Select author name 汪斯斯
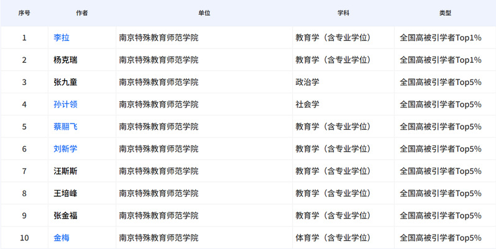 click(x=65, y=171)
